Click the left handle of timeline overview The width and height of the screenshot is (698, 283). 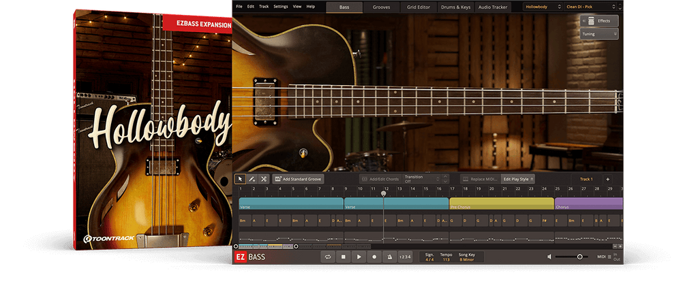tap(236, 246)
